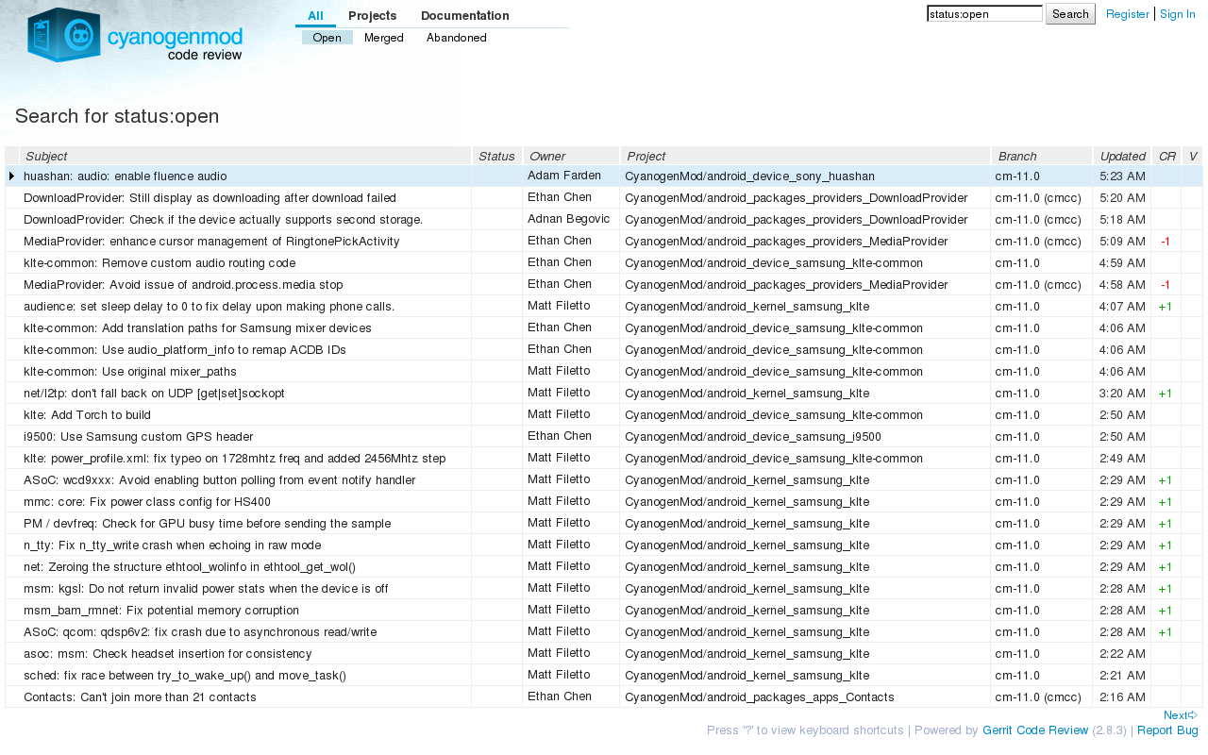Viewport: 1208px width, 755px height.
Task: Open 'n_tty: Fix n_tty_write crash' change
Action: tap(173, 545)
